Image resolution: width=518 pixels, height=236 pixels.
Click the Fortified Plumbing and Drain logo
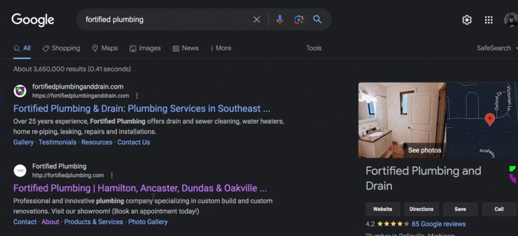(x=512, y=174)
